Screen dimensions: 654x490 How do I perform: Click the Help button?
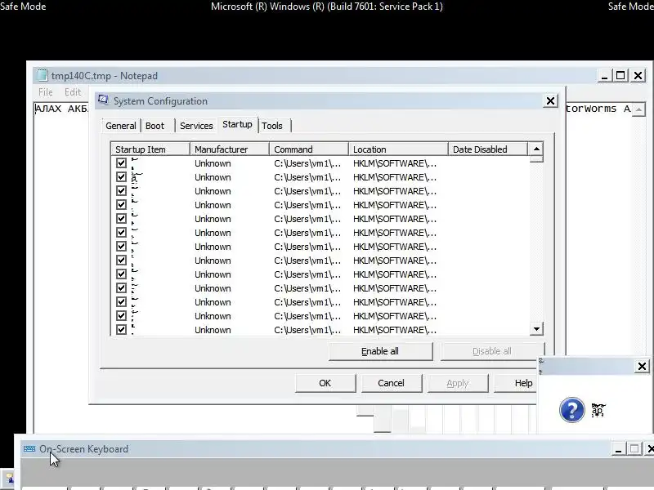[x=516, y=383]
